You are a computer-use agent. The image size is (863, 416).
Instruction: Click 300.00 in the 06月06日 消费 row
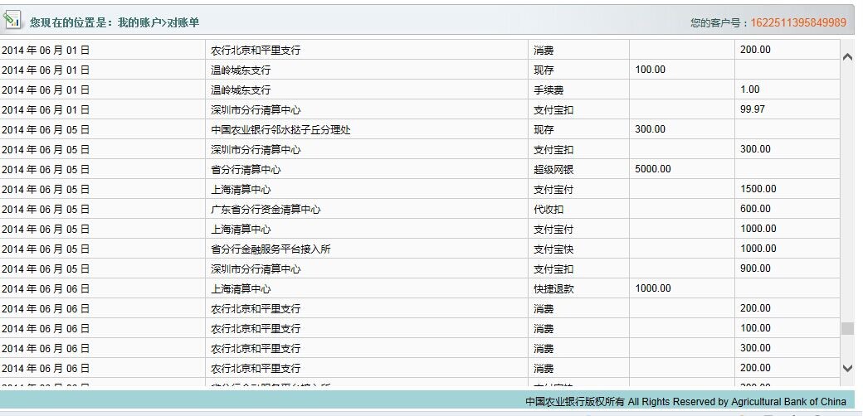[755, 348]
